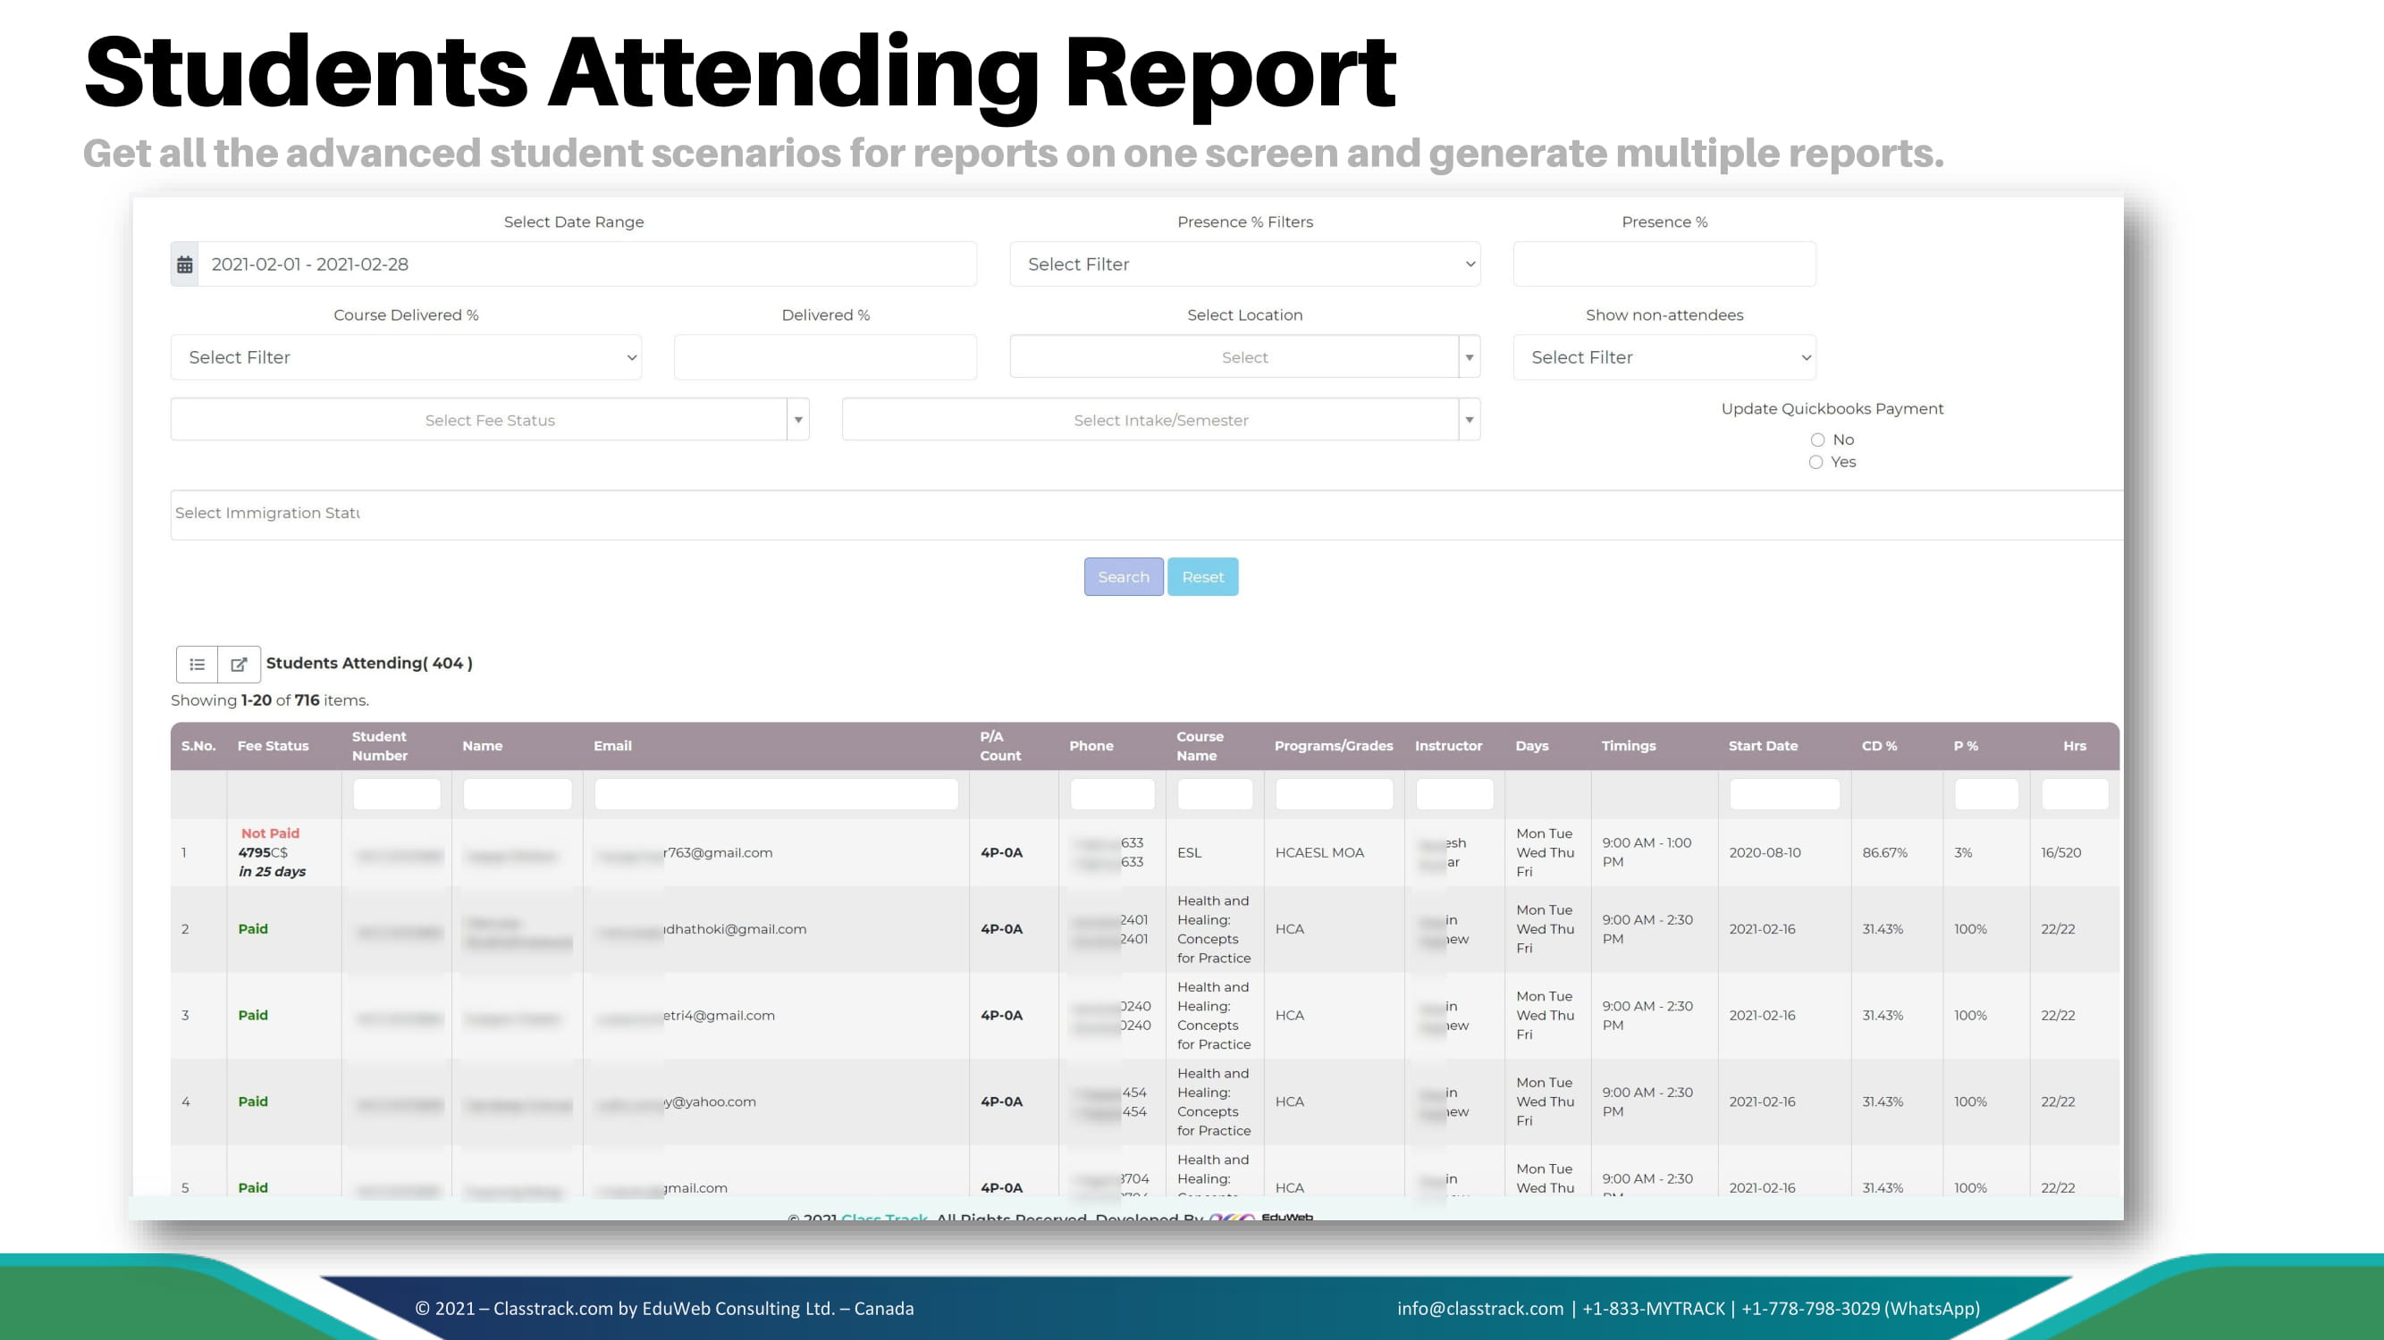This screenshot has height=1340, width=2384.
Task: Sort by the Start Date column header
Action: pyautogui.click(x=1762, y=746)
